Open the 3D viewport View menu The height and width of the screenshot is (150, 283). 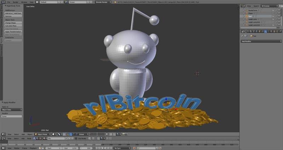10,134
